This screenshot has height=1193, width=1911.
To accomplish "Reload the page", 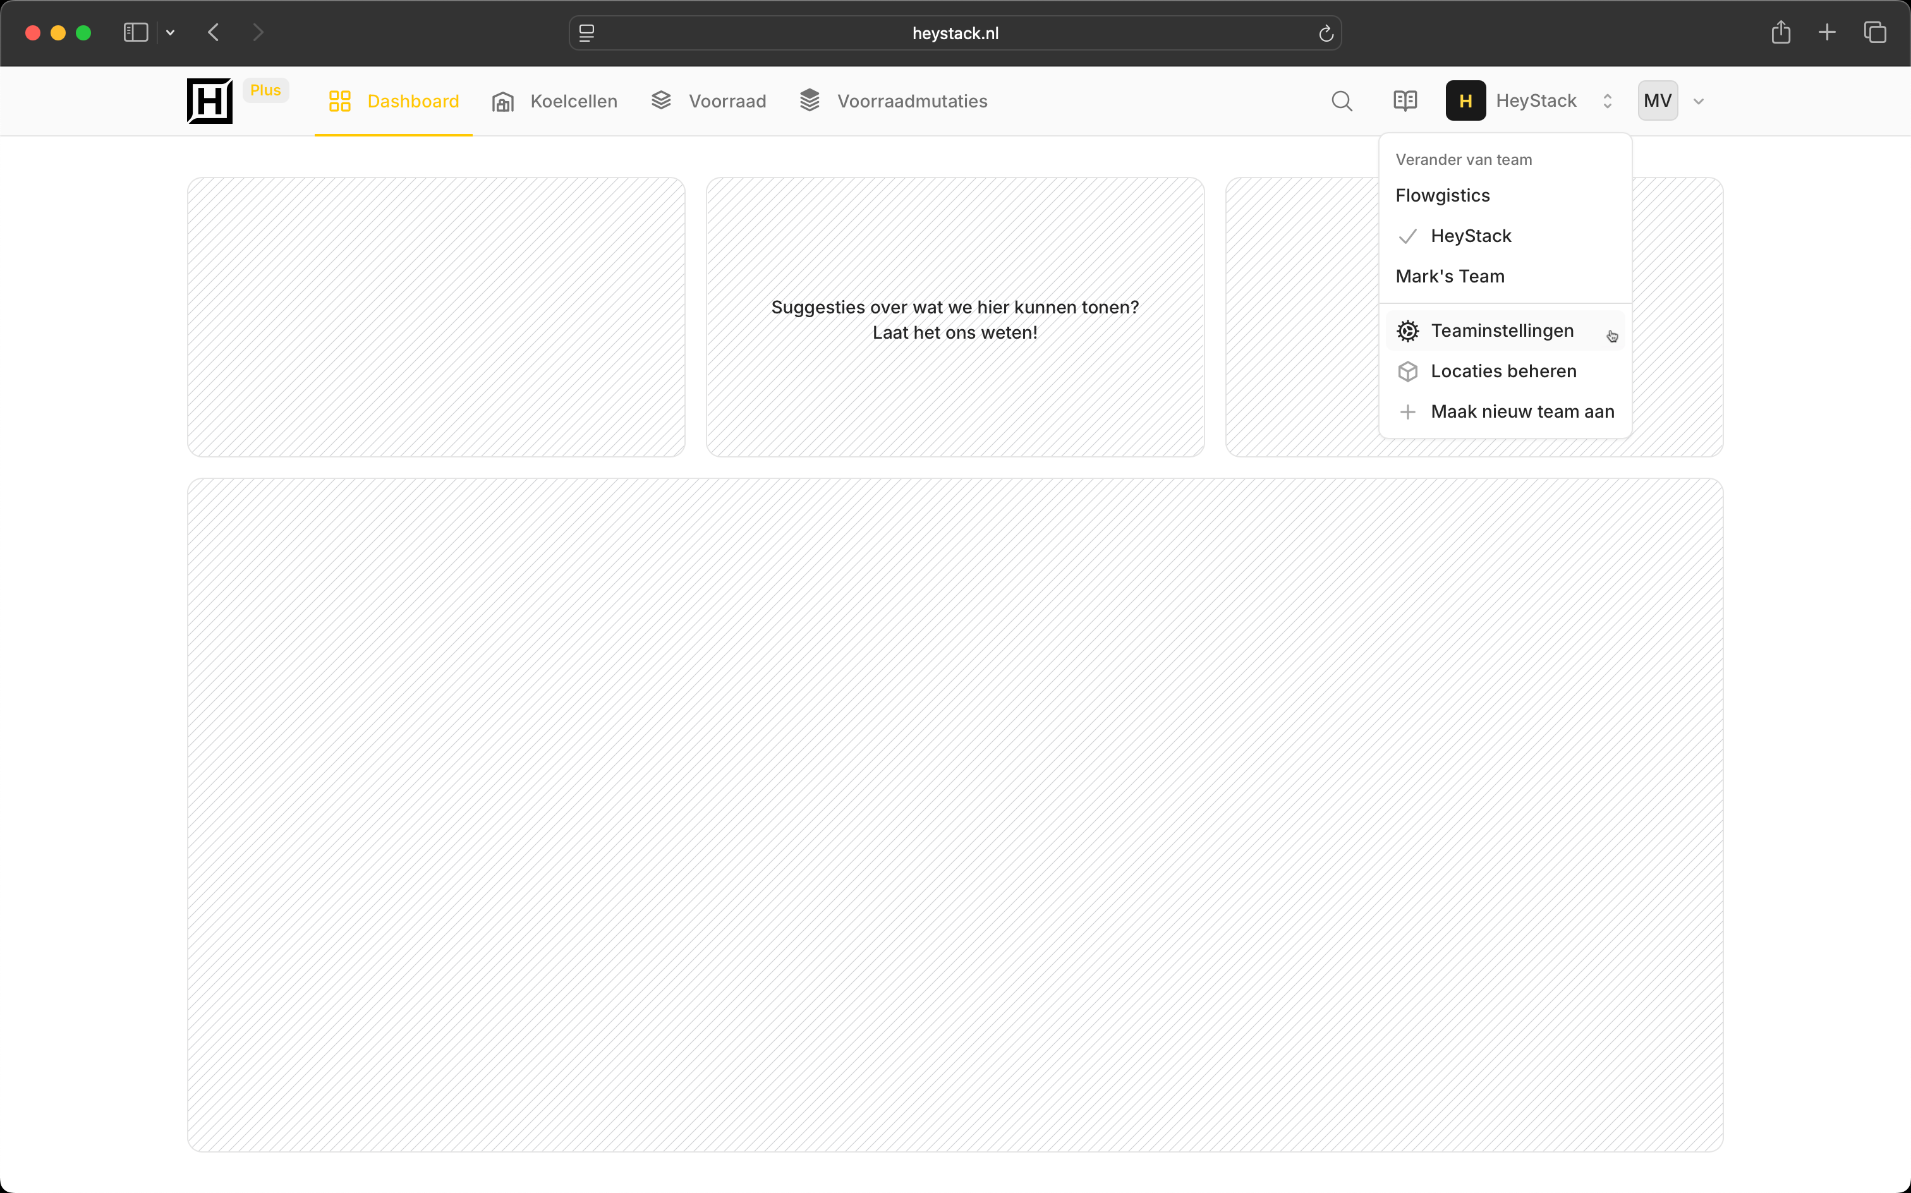I will [1326, 33].
